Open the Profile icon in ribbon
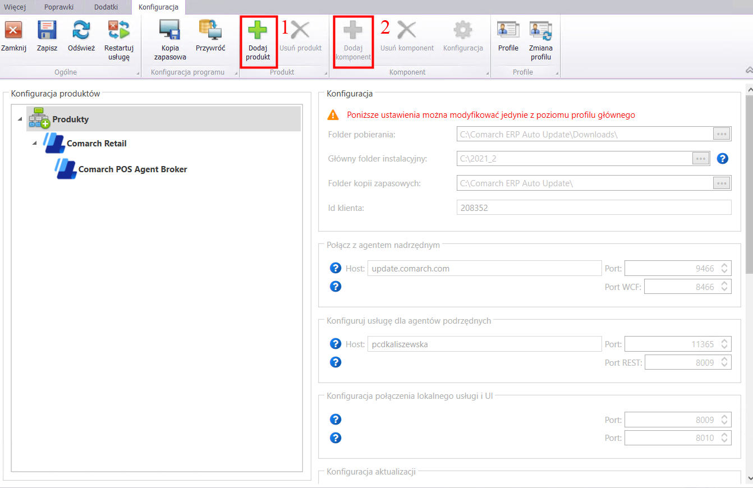The height and width of the screenshot is (488, 753). point(508,30)
